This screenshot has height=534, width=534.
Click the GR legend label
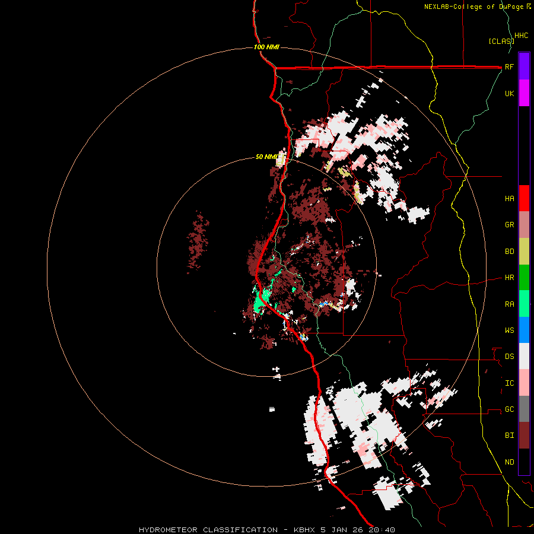pyautogui.click(x=509, y=225)
